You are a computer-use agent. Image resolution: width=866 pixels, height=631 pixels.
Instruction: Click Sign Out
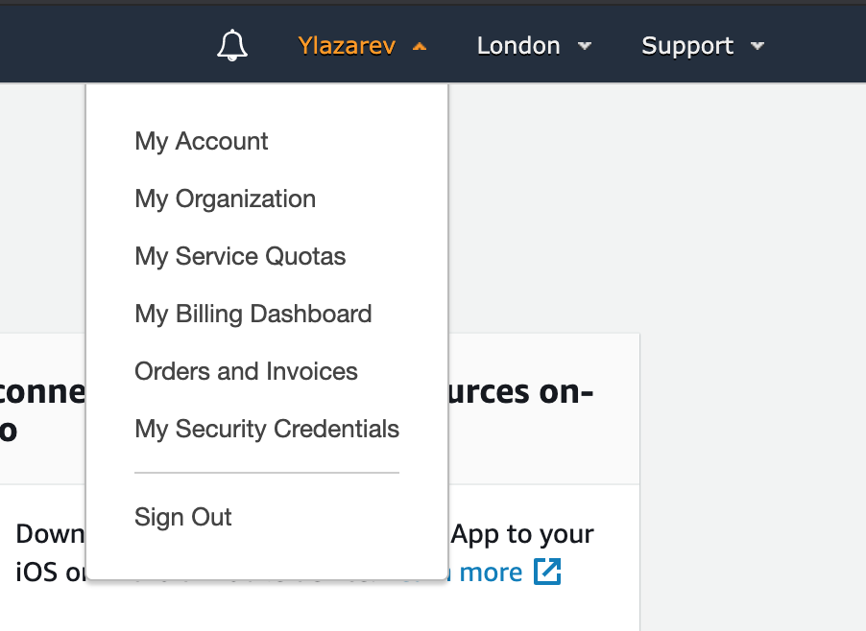click(x=183, y=518)
